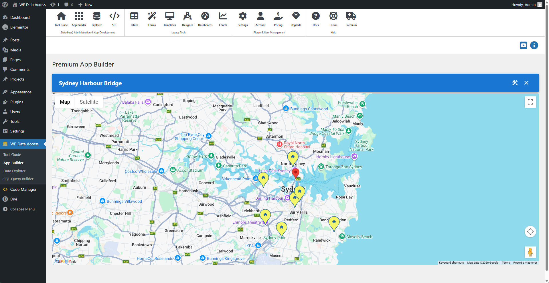Image resolution: width=549 pixels, height=283 pixels.
Task: Switch the map to Satellite view
Action: coord(89,102)
